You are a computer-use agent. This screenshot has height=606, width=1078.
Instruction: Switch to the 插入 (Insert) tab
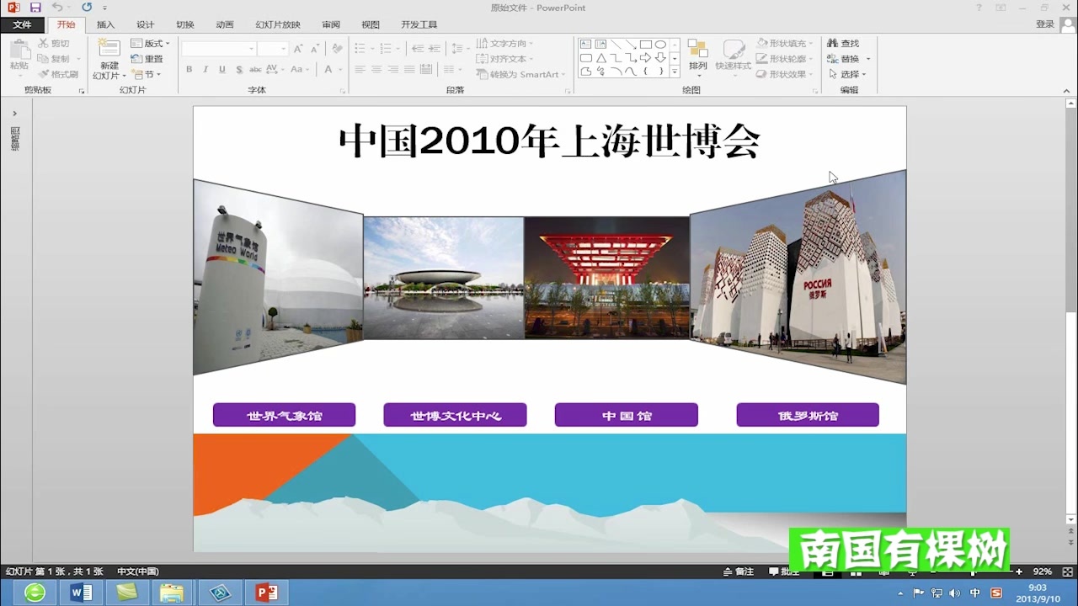(105, 24)
